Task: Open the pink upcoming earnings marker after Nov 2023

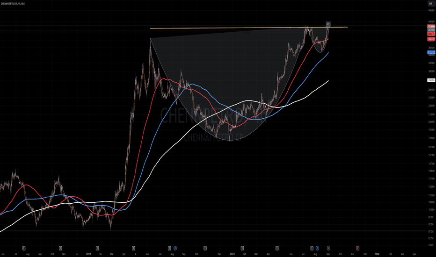Action: (x=358, y=248)
